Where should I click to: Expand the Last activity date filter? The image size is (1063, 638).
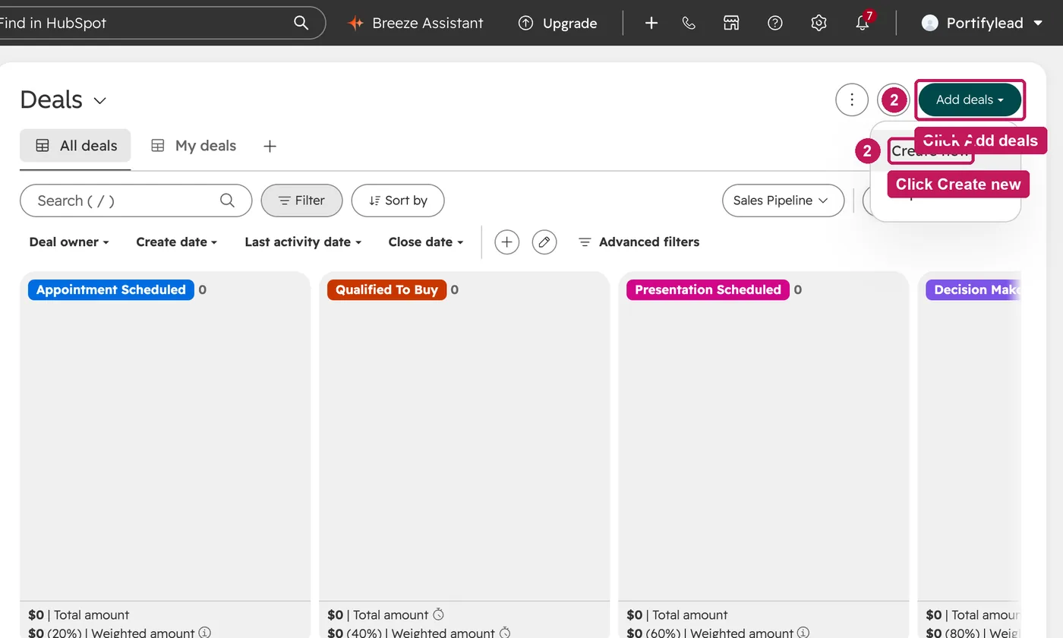click(x=303, y=242)
